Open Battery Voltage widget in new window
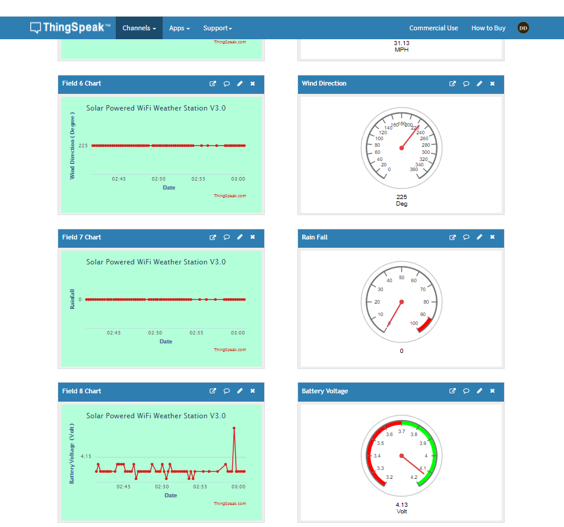This screenshot has height=527, width=564. pos(452,392)
